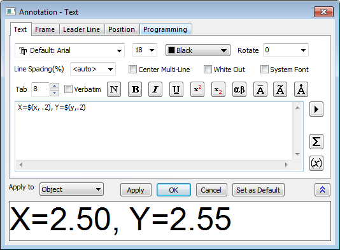
Task: Enable Center Multi-Line checkbox
Action: point(132,70)
